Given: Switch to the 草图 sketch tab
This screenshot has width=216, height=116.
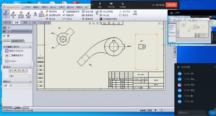Looking at the screenshot, I should (x=25, y=22).
